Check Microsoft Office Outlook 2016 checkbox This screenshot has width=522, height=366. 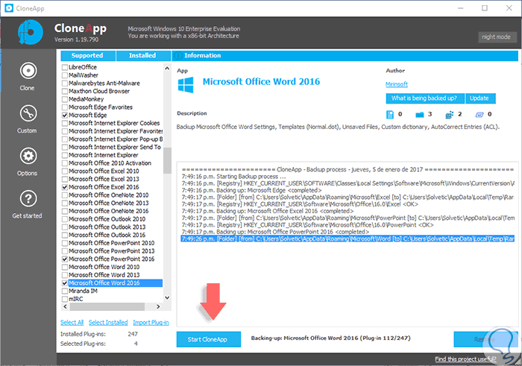pos(65,235)
